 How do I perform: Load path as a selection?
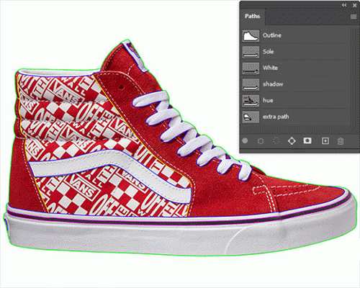click(276, 141)
